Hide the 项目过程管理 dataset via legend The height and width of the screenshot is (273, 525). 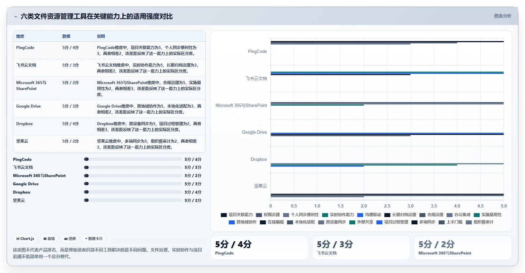pyautogui.click(x=392, y=222)
